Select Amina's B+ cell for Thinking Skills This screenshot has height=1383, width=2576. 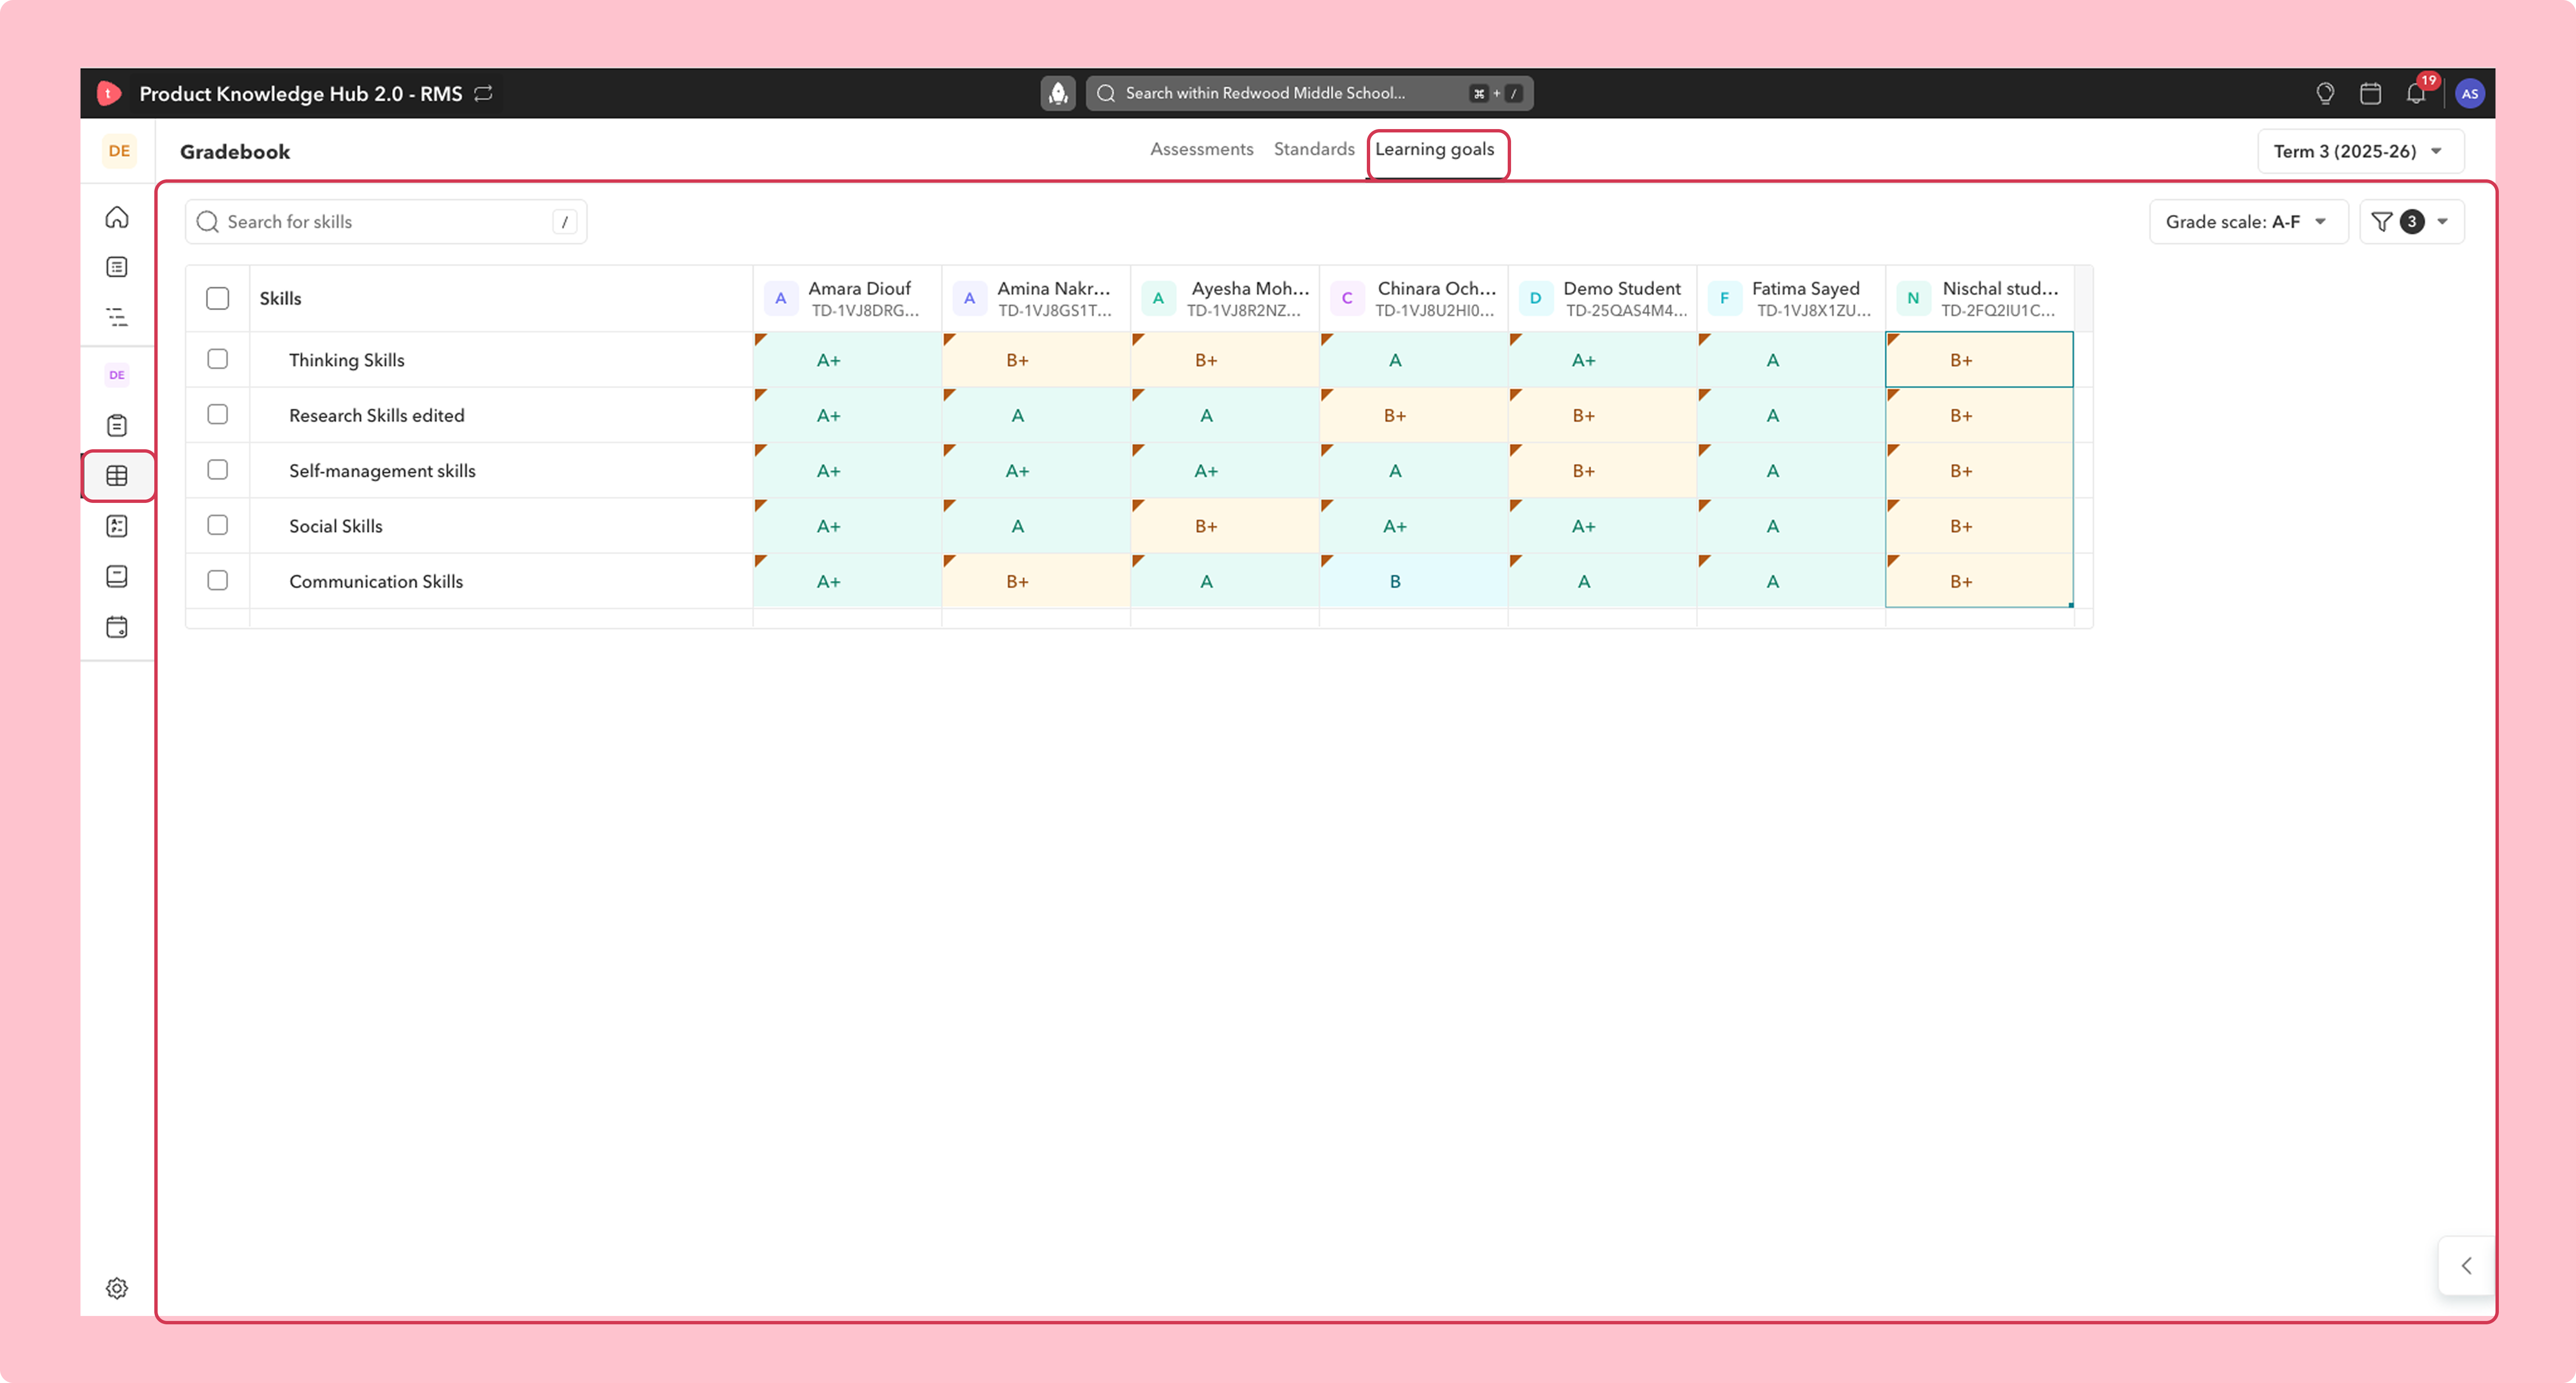(1036, 360)
